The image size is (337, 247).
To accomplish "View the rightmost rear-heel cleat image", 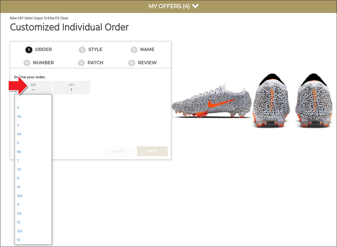I will [x=314, y=100].
